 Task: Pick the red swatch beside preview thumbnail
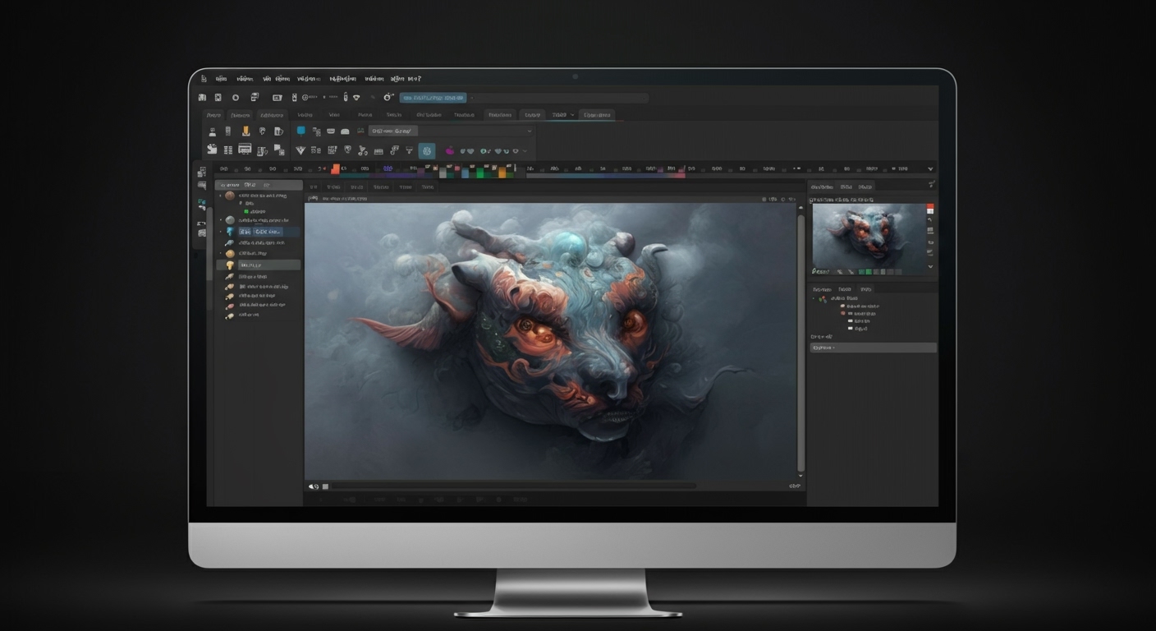(930, 209)
